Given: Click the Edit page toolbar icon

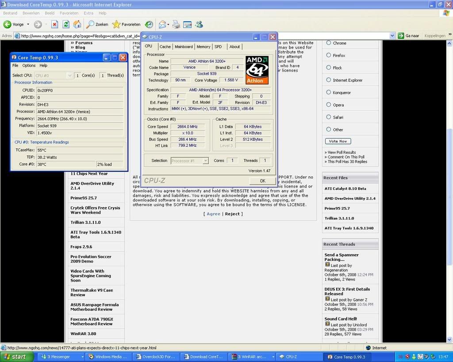Looking at the screenshot, I should click(187, 25).
